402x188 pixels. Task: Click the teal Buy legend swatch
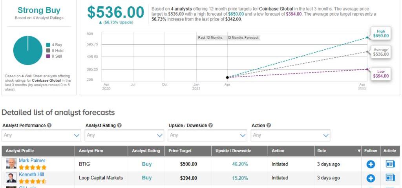[48, 45]
